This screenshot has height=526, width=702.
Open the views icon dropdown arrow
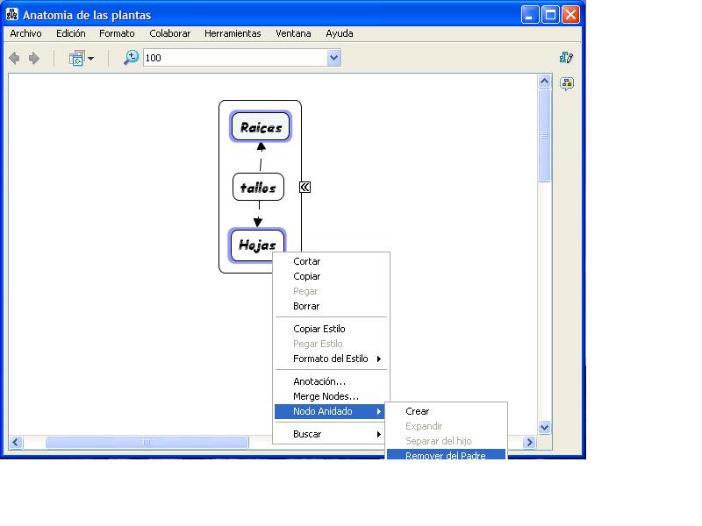[91, 59]
